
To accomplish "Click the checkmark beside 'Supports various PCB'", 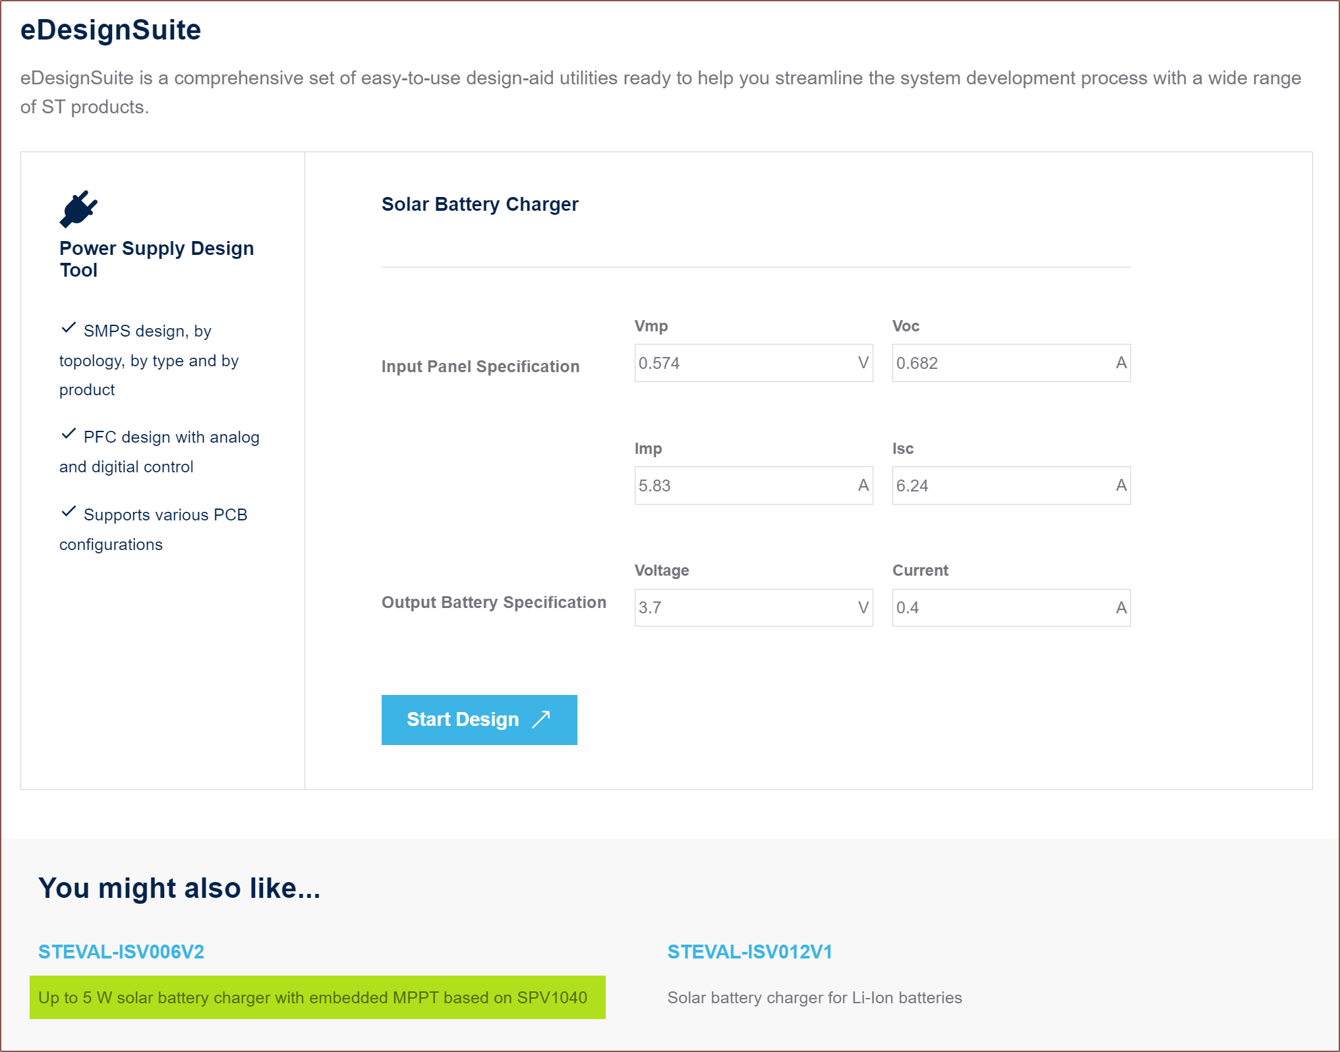I will pos(69,511).
